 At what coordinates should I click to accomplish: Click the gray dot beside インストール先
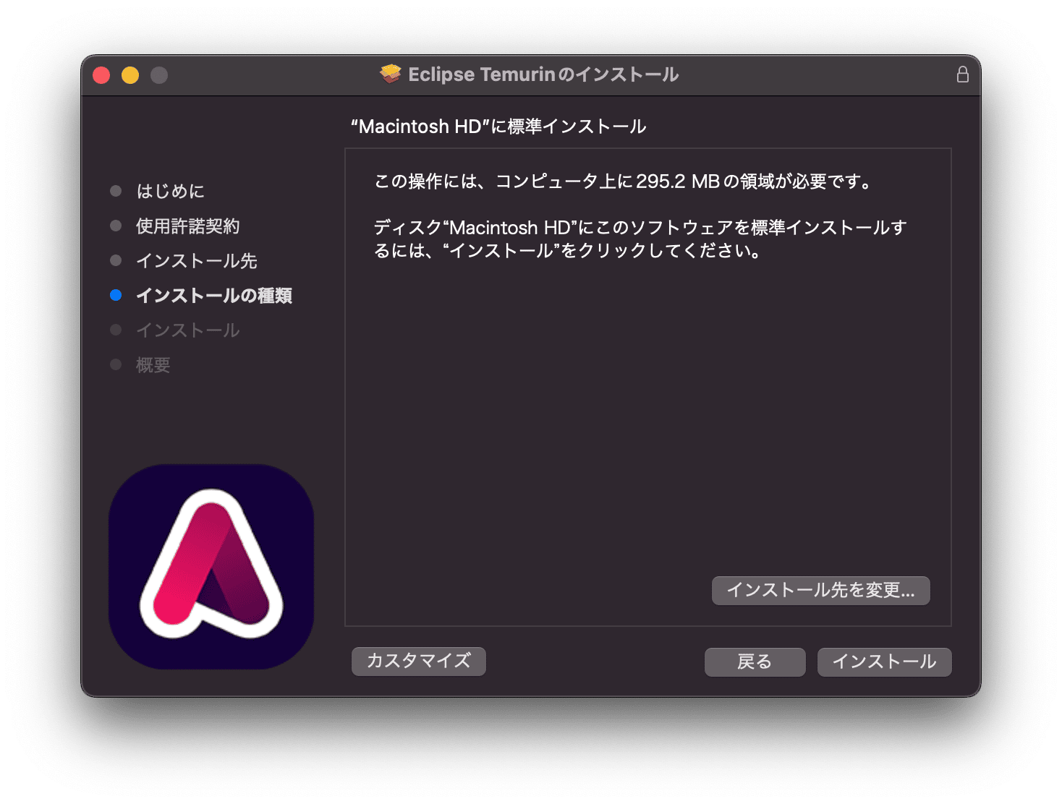pos(116,260)
